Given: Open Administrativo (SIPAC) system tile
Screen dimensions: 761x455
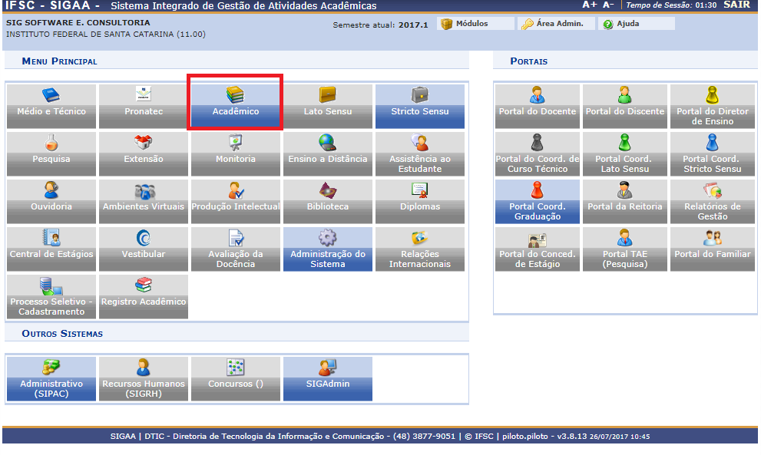Looking at the screenshot, I should click(51, 379).
